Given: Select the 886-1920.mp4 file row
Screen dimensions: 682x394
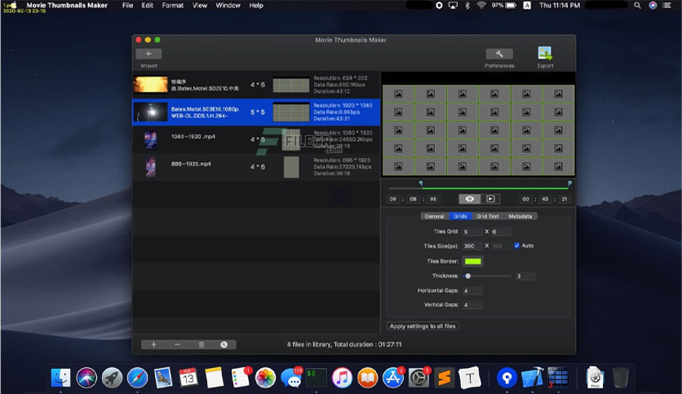Looking at the screenshot, I should (x=256, y=167).
